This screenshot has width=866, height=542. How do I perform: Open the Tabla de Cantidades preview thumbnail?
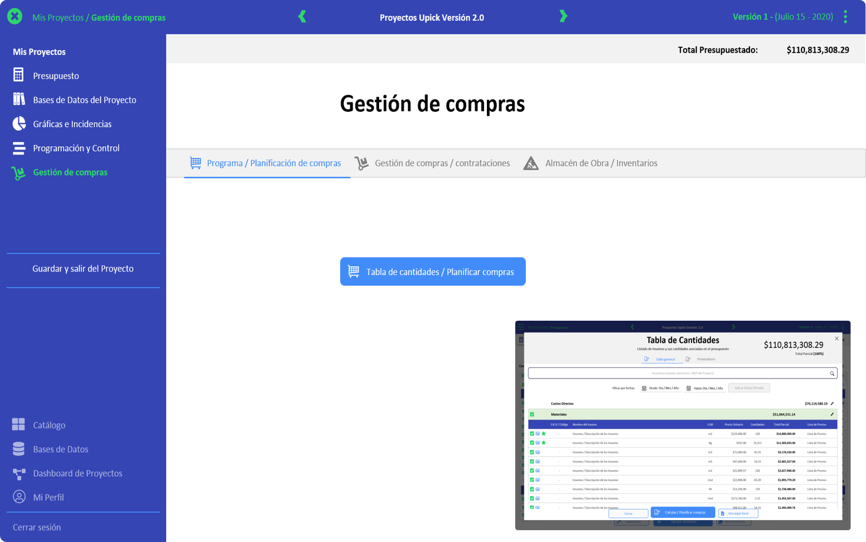pos(683,425)
